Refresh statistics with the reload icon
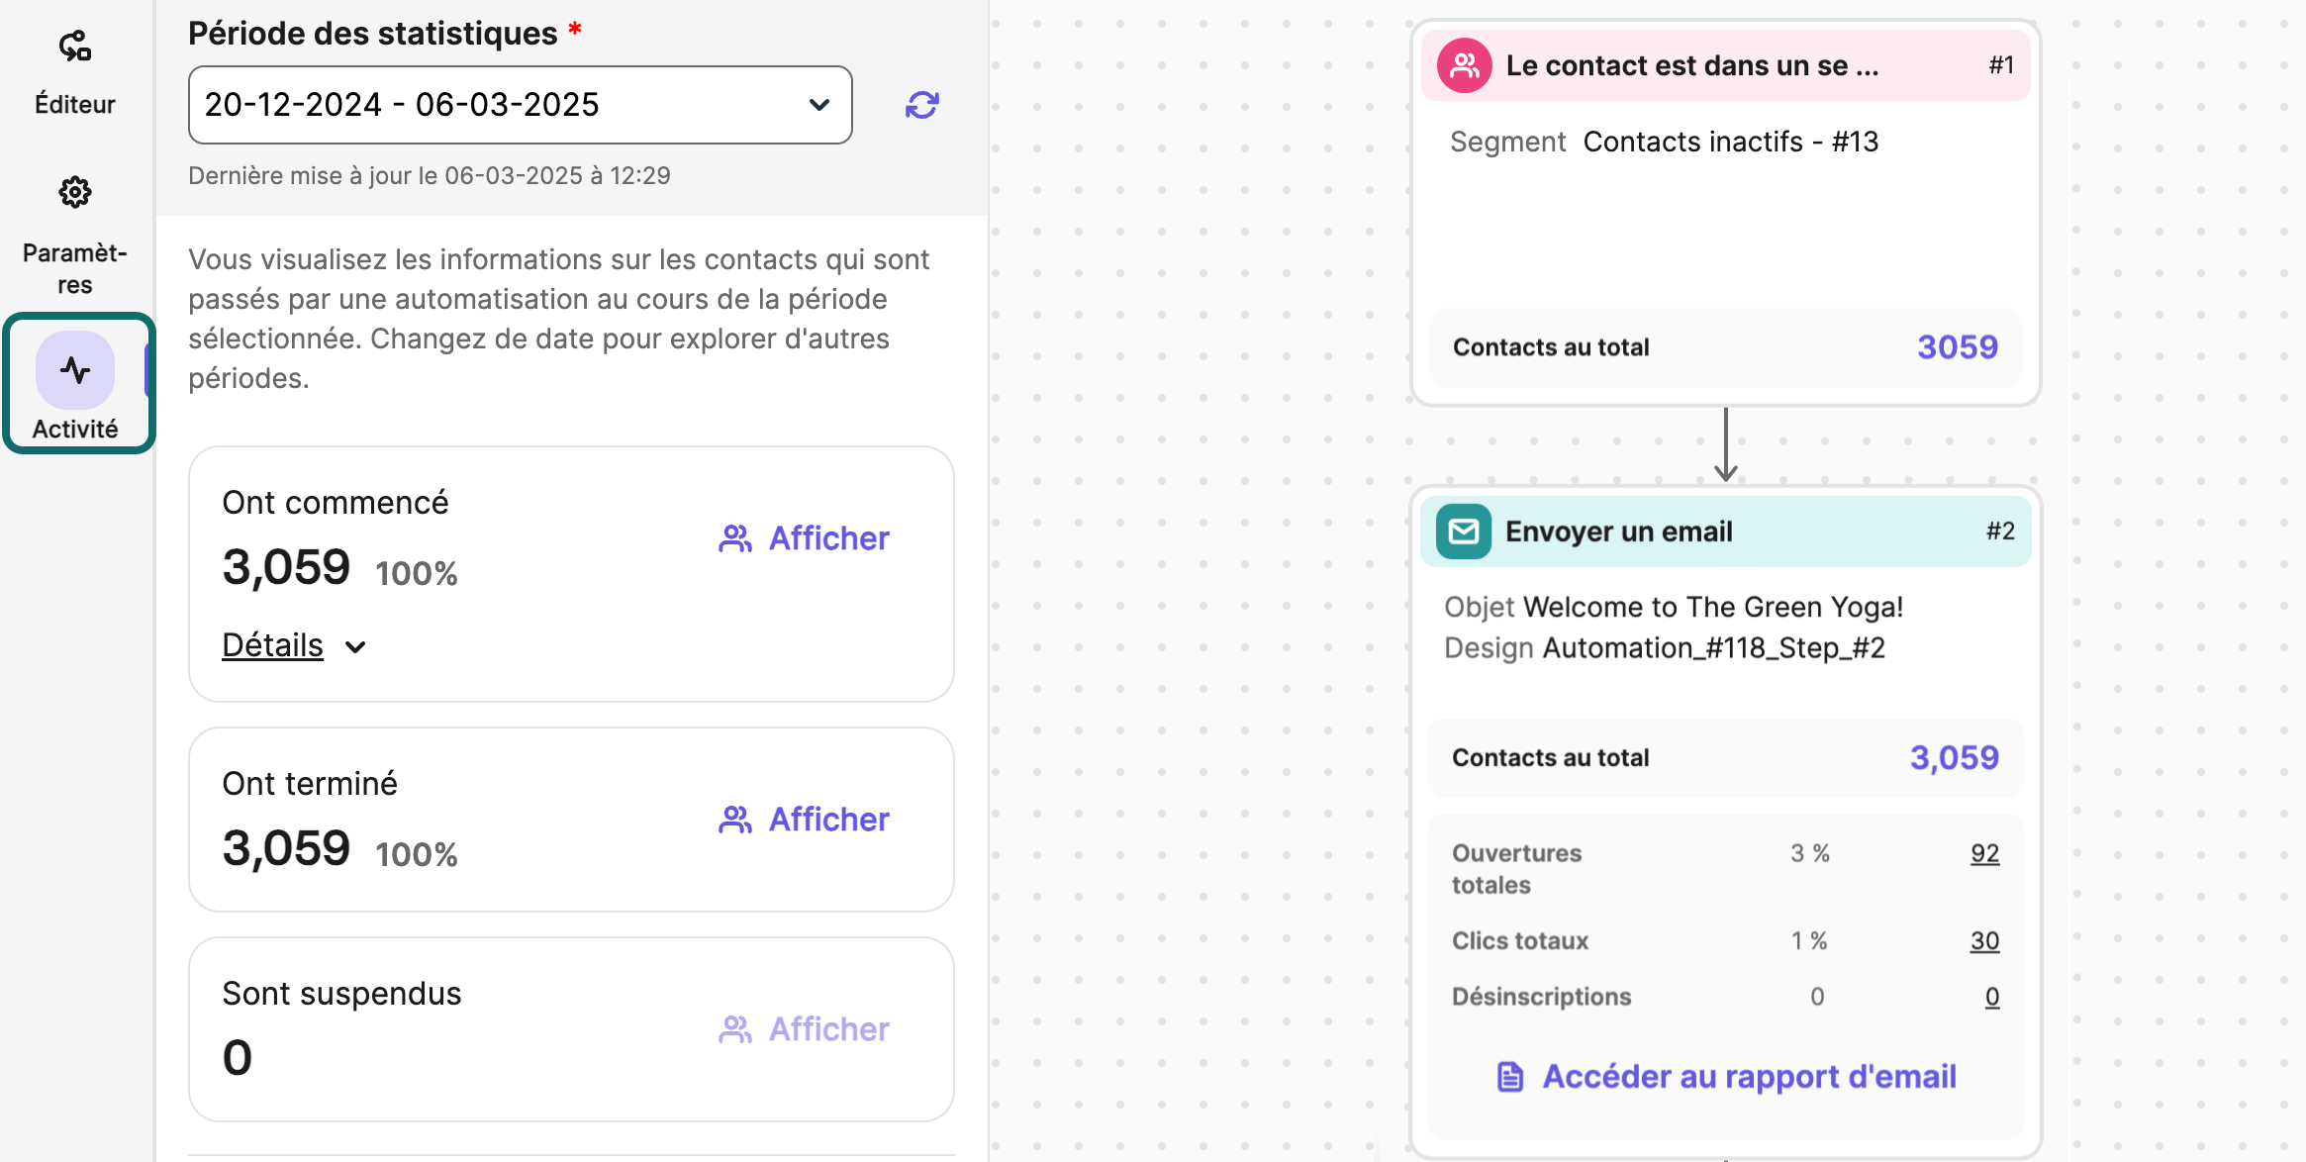 point(921,105)
